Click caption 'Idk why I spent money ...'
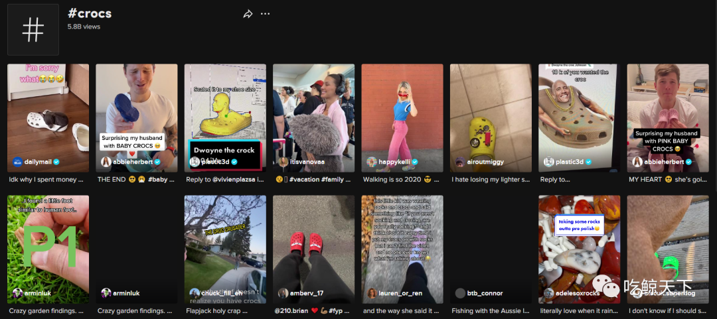The width and height of the screenshot is (717, 319). click(x=46, y=180)
